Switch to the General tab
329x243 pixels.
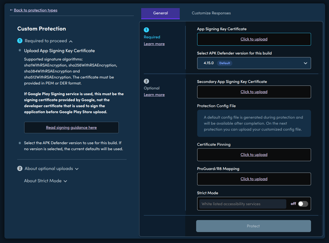click(x=160, y=13)
